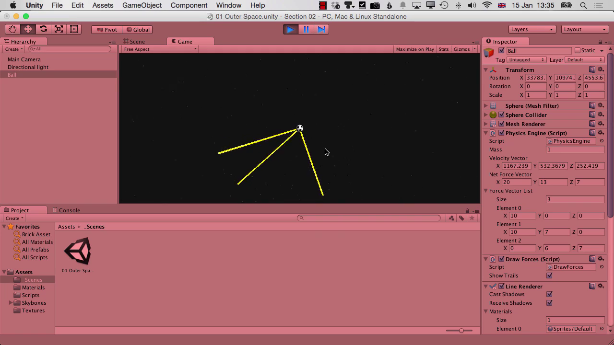Expand the Sphere Collider component
Screen dimensions: 614x345
[486, 115]
